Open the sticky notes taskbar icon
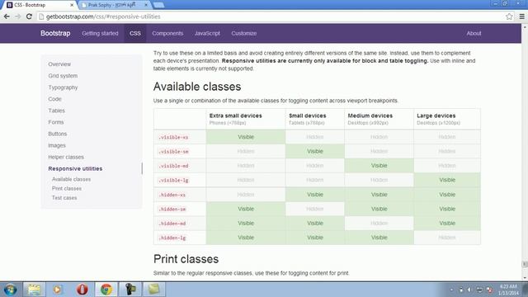 tap(154, 290)
